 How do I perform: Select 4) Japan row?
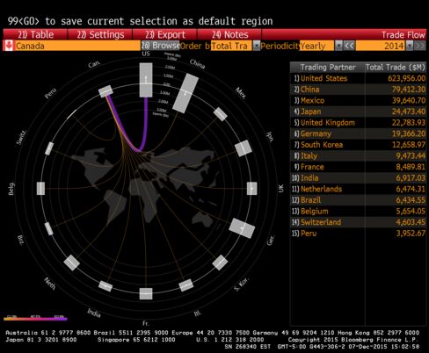click(x=358, y=112)
